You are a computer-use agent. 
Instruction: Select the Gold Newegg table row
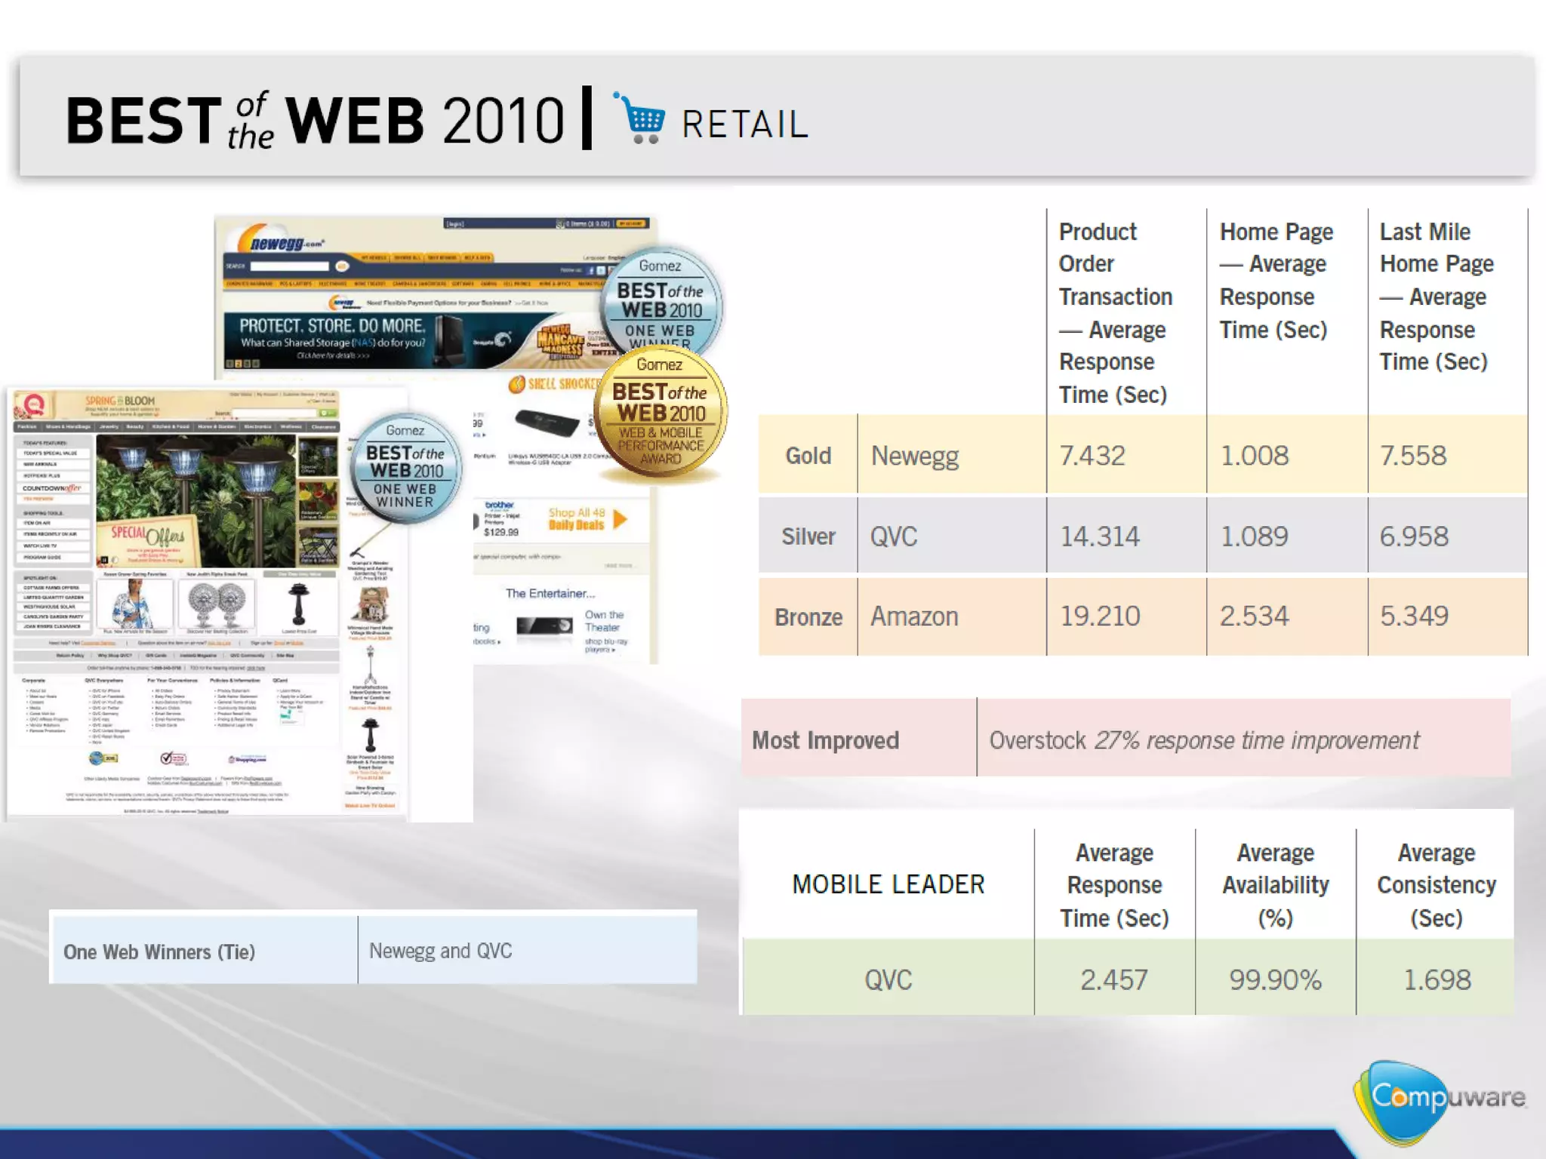click(915, 456)
